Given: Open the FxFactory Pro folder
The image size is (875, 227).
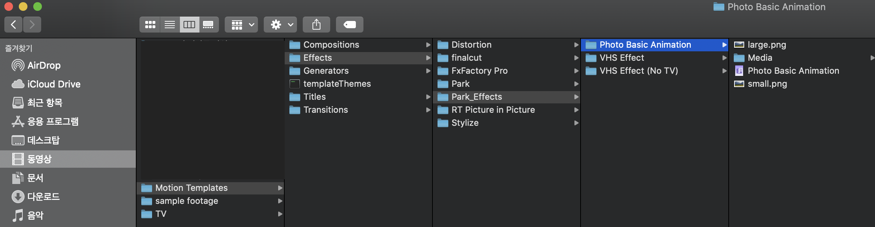Looking at the screenshot, I should point(479,71).
